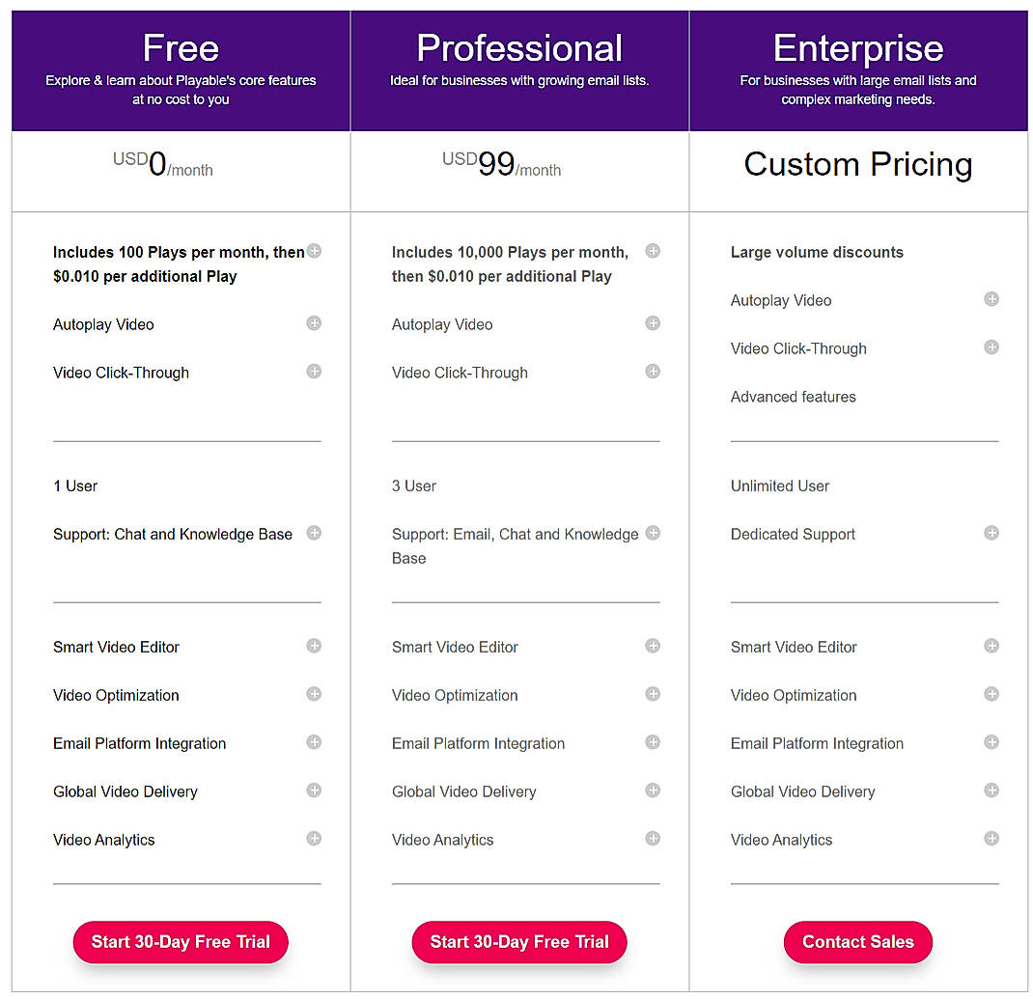Open Email Platform Integration info in Professional plan
This screenshot has height=999, width=1033.
point(653,742)
